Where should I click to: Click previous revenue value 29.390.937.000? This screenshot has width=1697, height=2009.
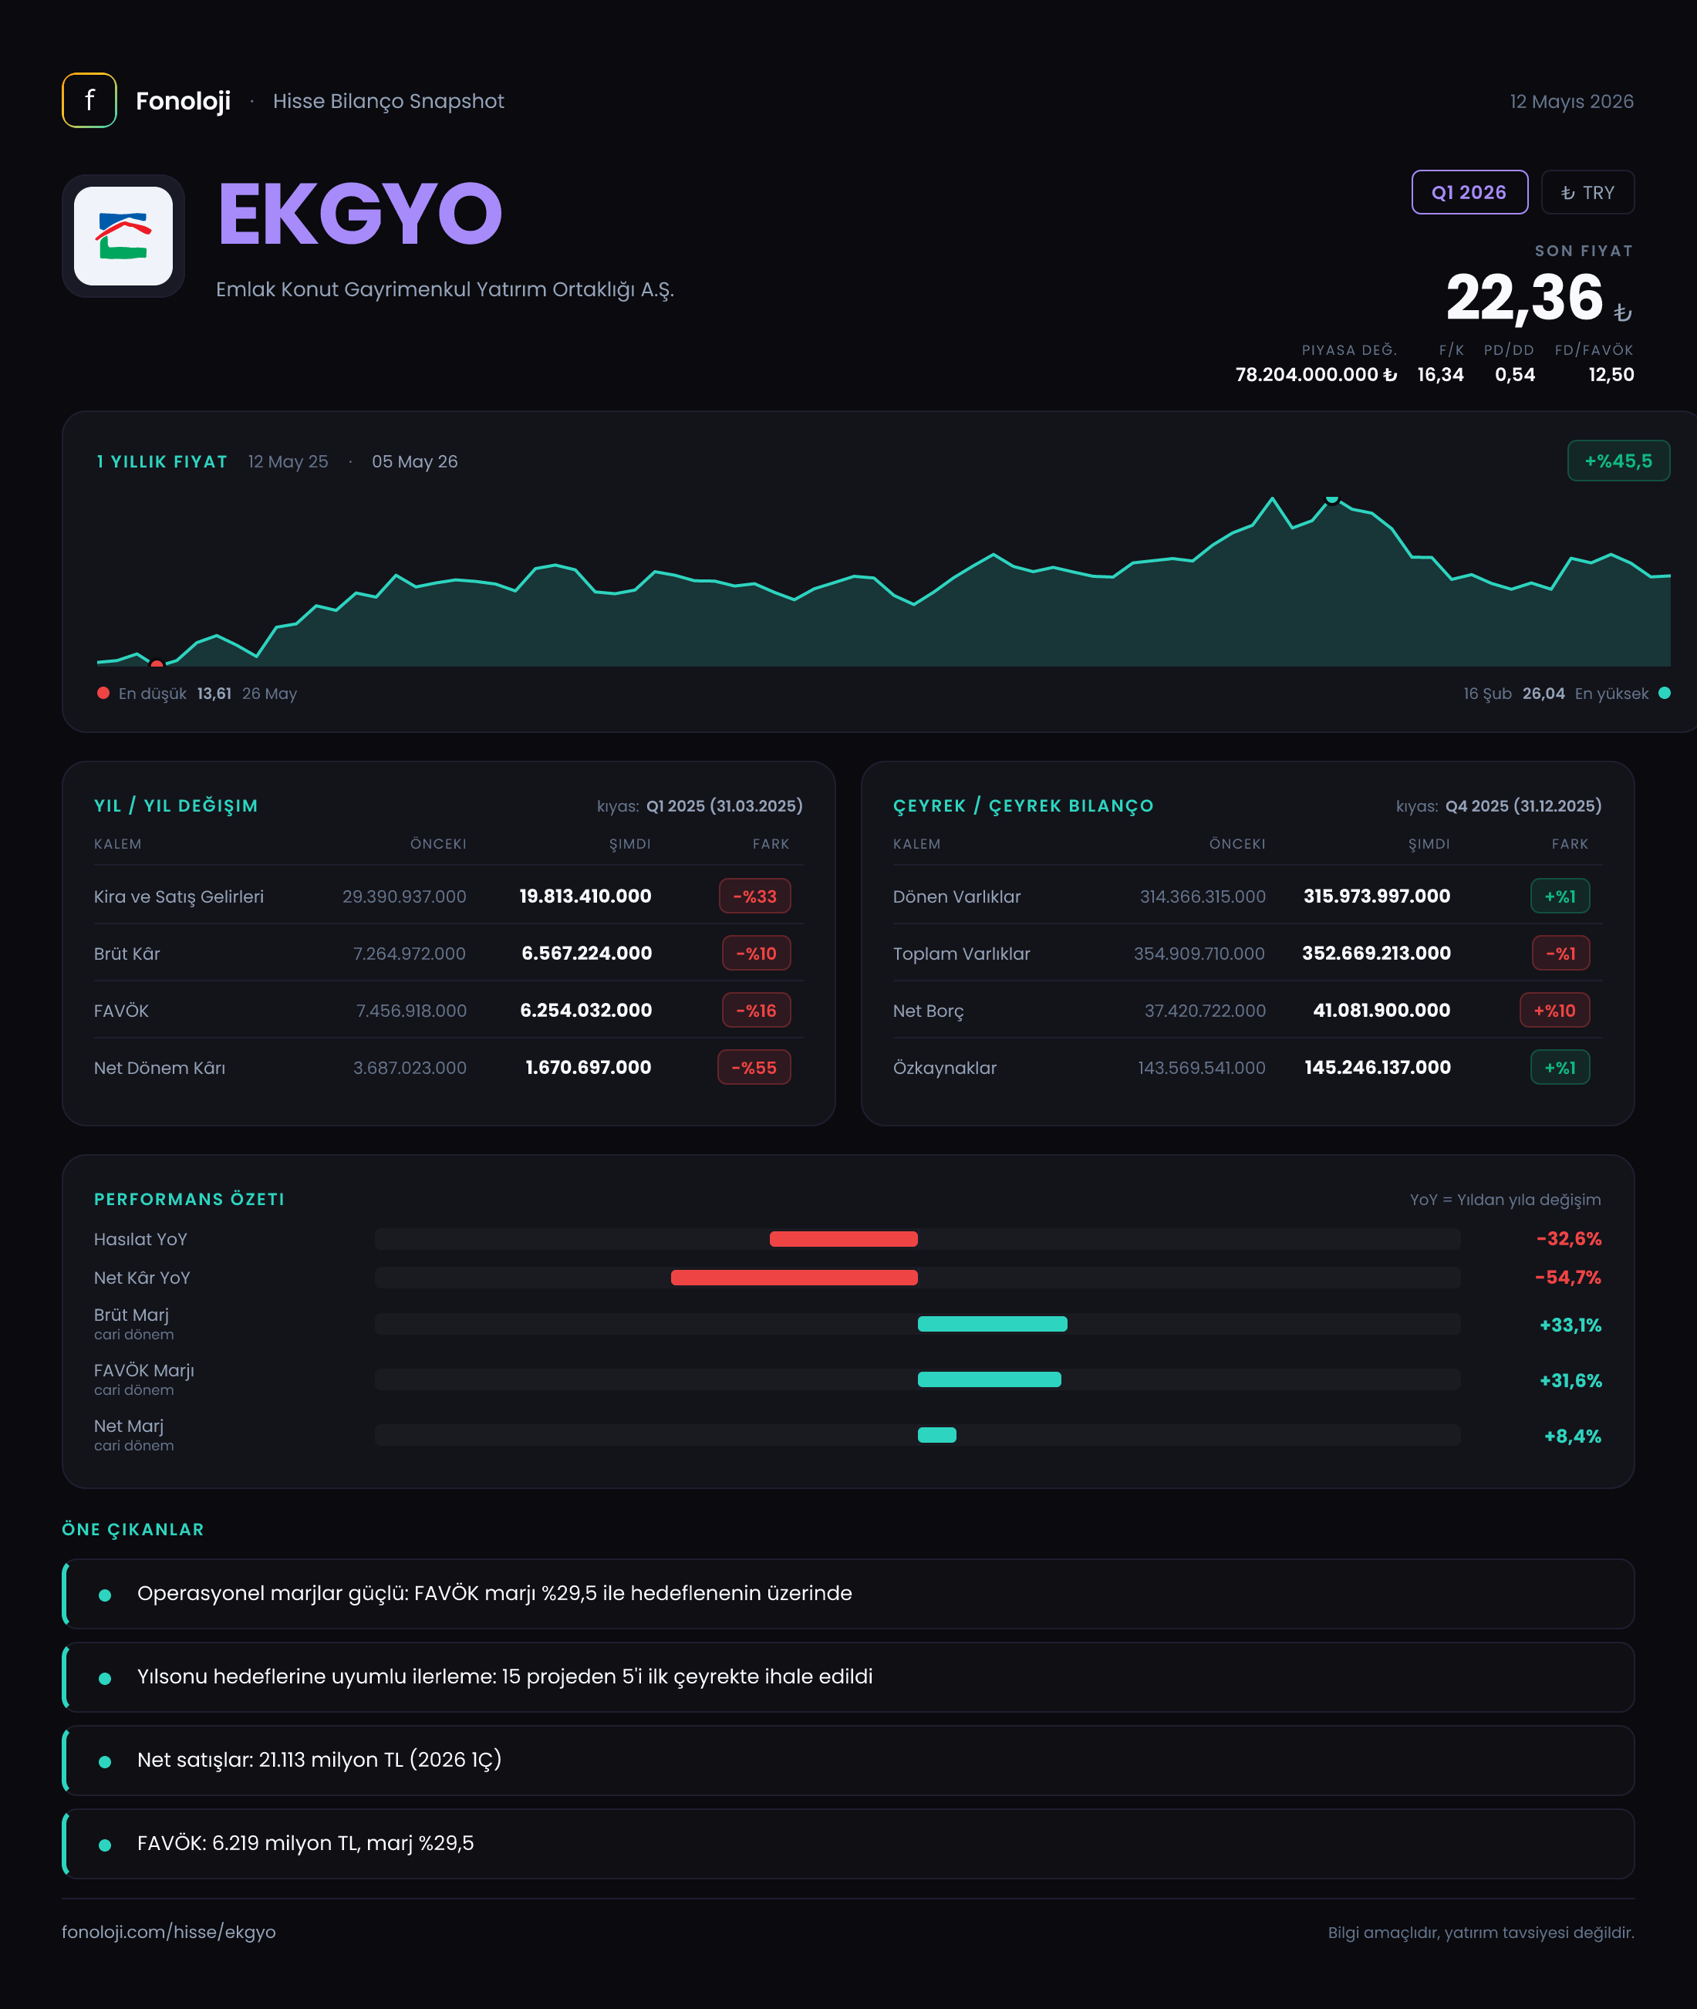[x=404, y=896]
